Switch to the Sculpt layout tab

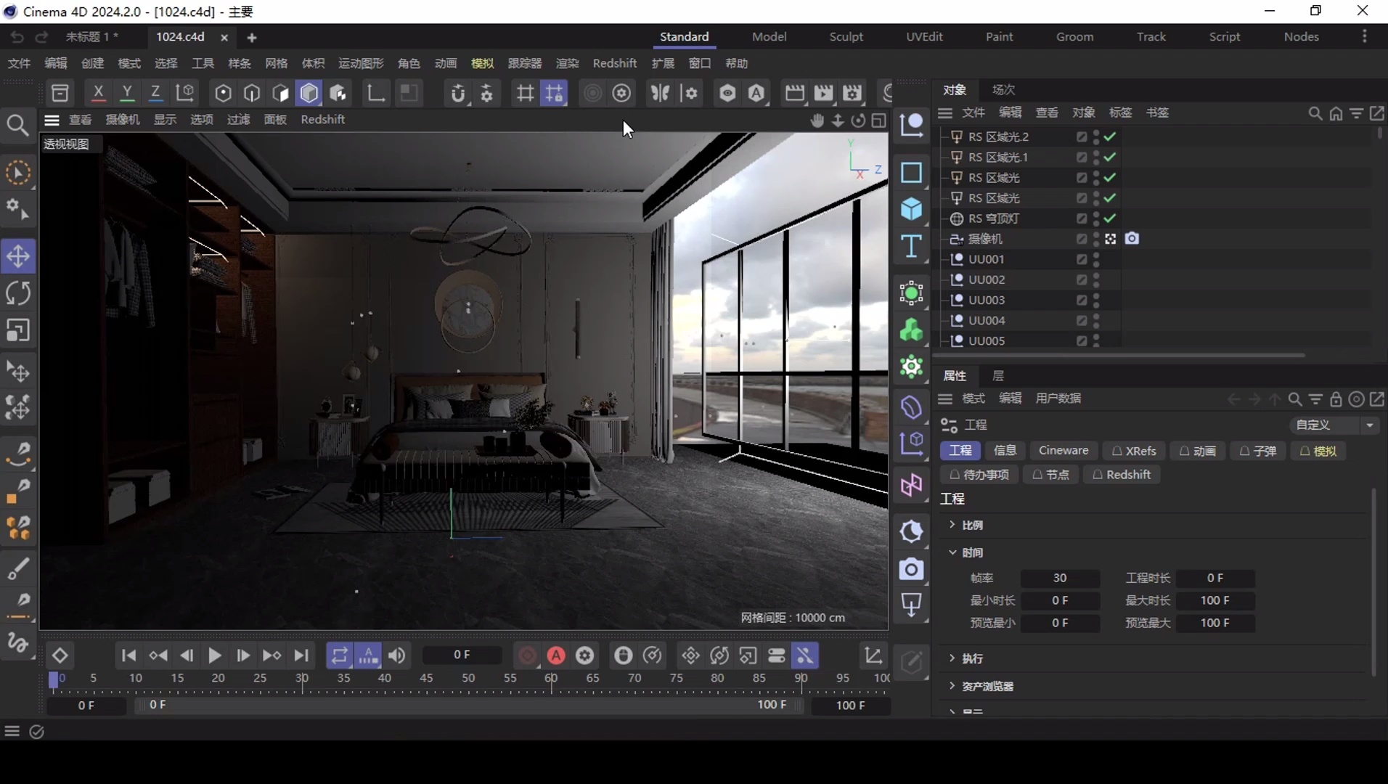click(x=846, y=36)
